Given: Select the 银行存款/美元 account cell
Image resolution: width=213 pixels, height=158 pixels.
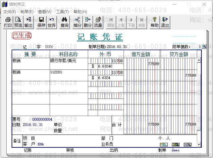Looking at the screenshot, I should tap(69, 61).
